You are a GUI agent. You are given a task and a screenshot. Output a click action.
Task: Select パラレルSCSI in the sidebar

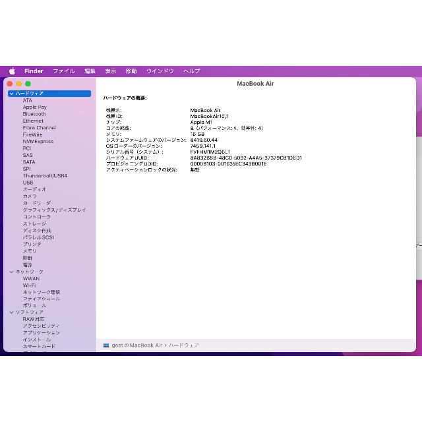tap(38, 237)
